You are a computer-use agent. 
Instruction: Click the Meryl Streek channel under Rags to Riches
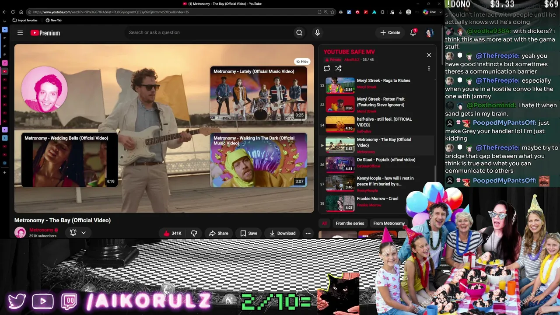coord(367,87)
